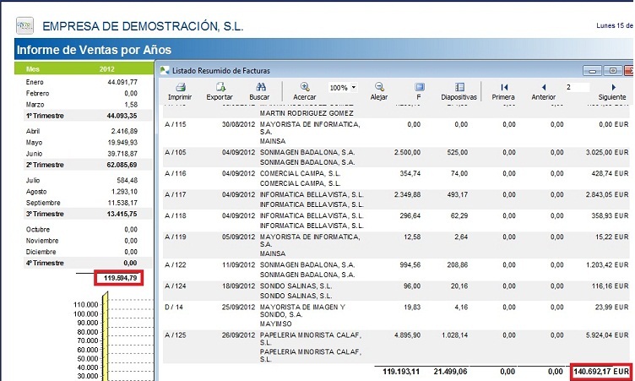
Task: Click COMERCIAL CAMPA, S.L. customer name
Action: click(x=300, y=173)
